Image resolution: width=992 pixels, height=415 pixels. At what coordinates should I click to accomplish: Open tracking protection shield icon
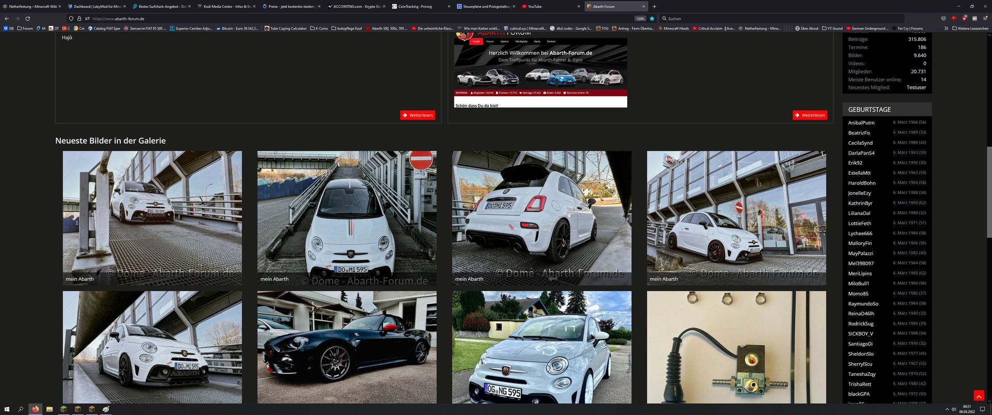(x=71, y=19)
